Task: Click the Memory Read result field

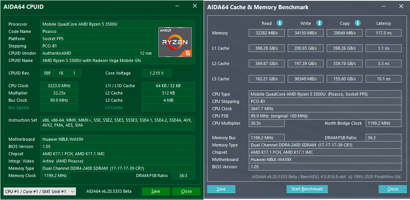Action: [x=267, y=33]
